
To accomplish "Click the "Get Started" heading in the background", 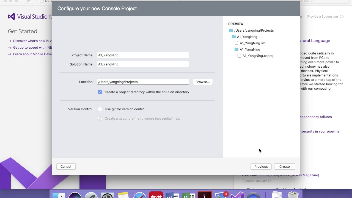I will pos(23,31).
